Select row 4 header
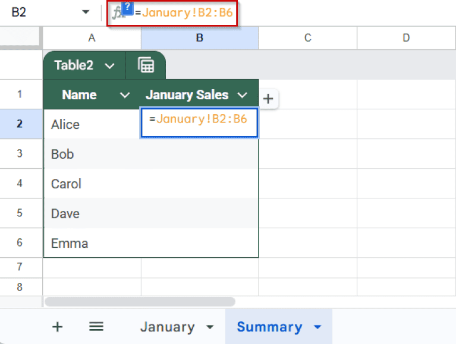This screenshot has height=344, width=456. [x=20, y=184]
